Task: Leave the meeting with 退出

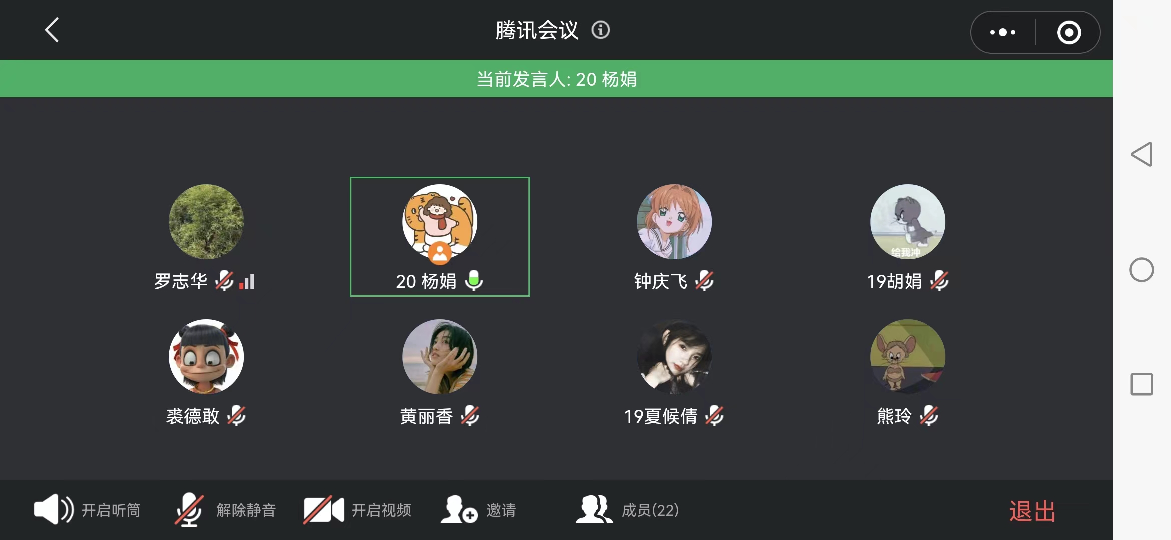Action: tap(1032, 511)
